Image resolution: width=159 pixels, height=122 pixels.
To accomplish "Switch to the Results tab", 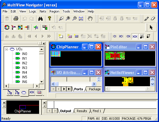I will pyautogui.click(x=82, y=111).
